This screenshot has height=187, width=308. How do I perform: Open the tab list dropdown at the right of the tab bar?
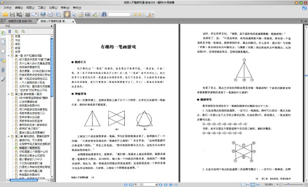(x=305, y=21)
